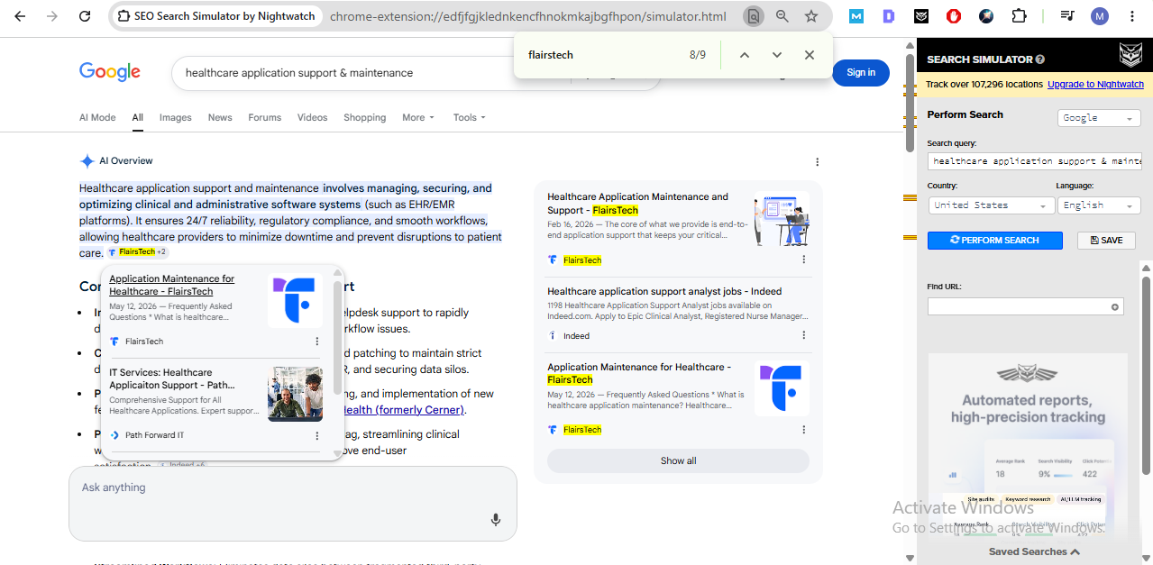Screen dimensions: 1153x565
Task: Open the media control icon in the toolbar
Action: 1067,16
